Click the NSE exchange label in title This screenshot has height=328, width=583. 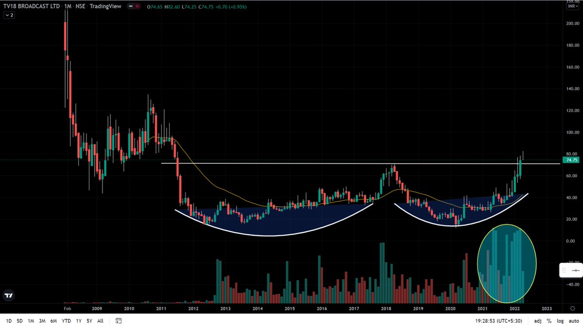tap(82, 6)
